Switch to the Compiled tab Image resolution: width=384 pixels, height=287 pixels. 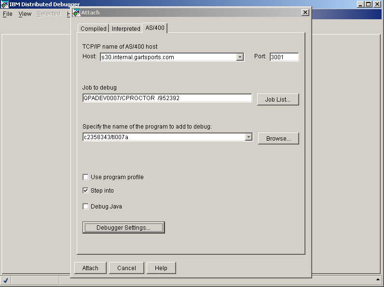(x=94, y=28)
